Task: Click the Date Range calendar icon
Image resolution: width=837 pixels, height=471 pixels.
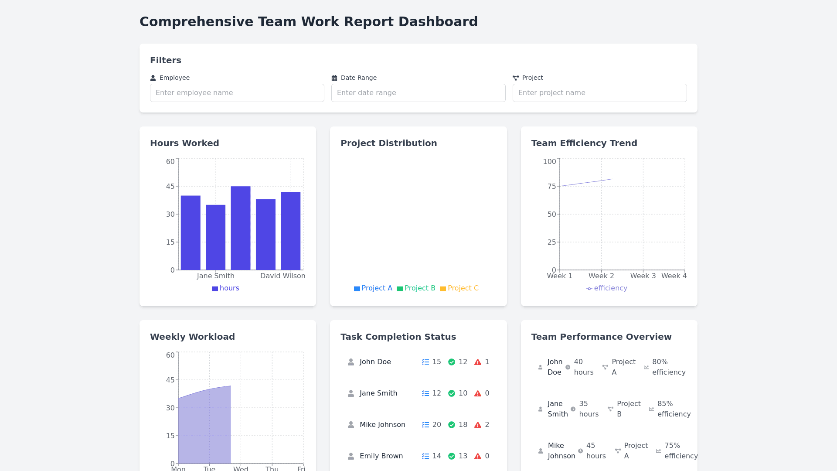Action: tap(334, 78)
